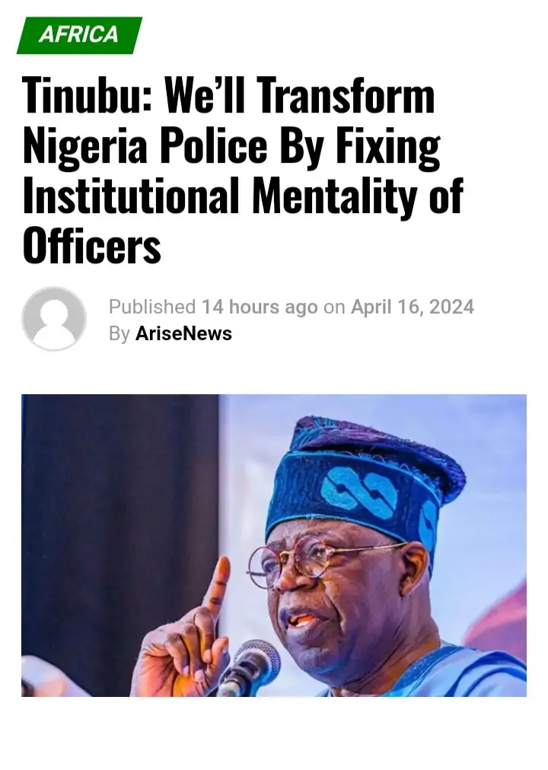This screenshot has height=770, width=548.
Task: Click the green AFRICA category tag
Action: tap(79, 34)
